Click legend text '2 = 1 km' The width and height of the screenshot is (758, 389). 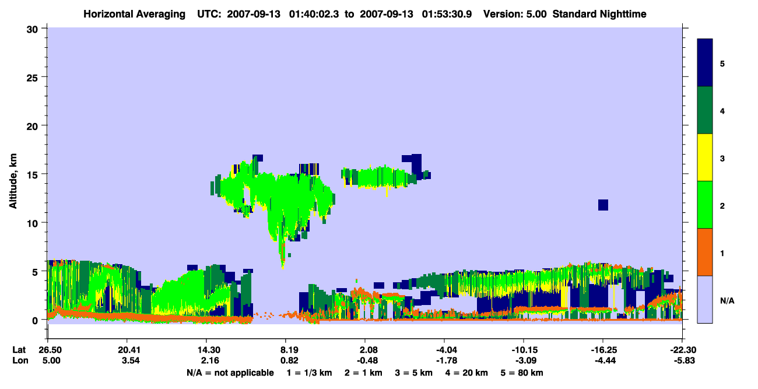(364, 373)
